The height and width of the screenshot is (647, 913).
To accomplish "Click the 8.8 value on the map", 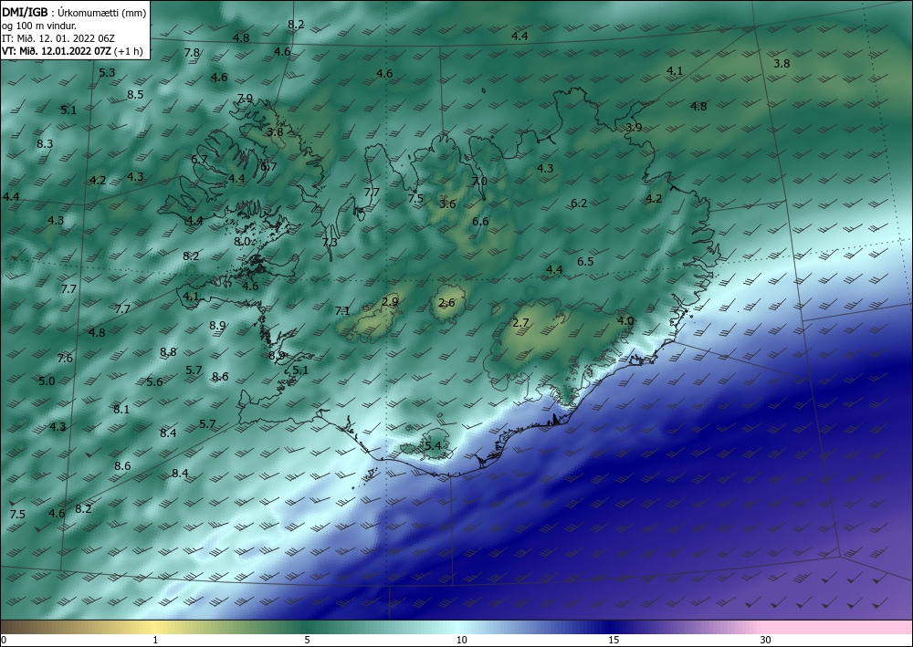I will (168, 351).
